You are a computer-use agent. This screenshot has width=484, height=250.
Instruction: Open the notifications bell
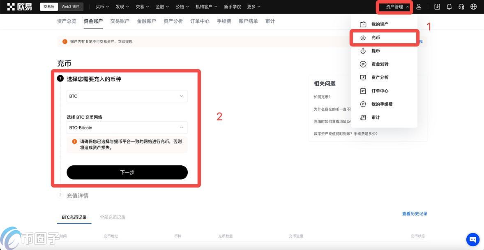tap(449, 7)
